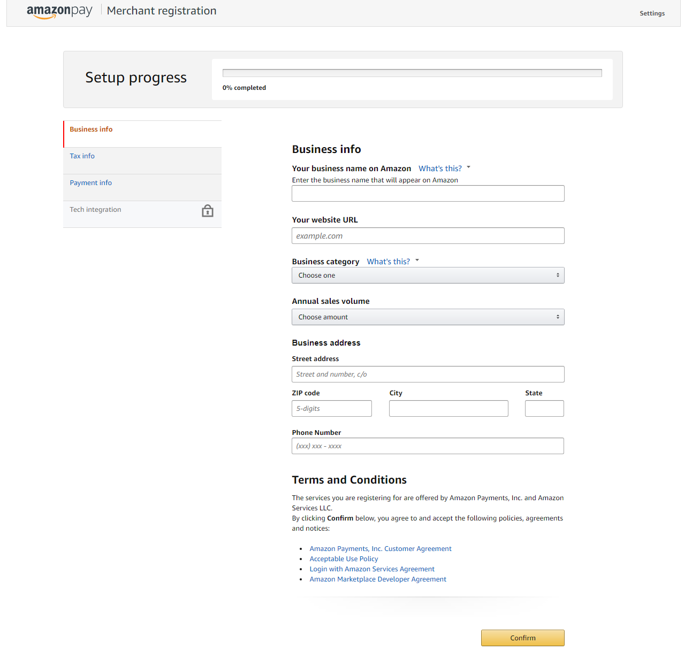Click the City input field
Viewport: 692px width, 658px height.
[448, 408]
